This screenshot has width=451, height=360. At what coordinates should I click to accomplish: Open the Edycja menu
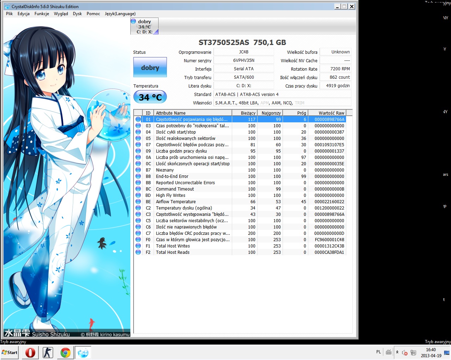(24, 14)
